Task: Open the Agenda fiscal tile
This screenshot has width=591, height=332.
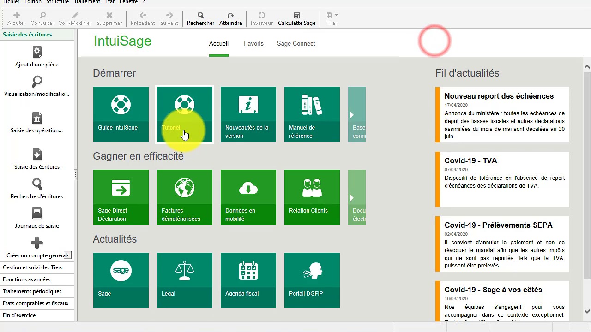Action: coord(248,280)
